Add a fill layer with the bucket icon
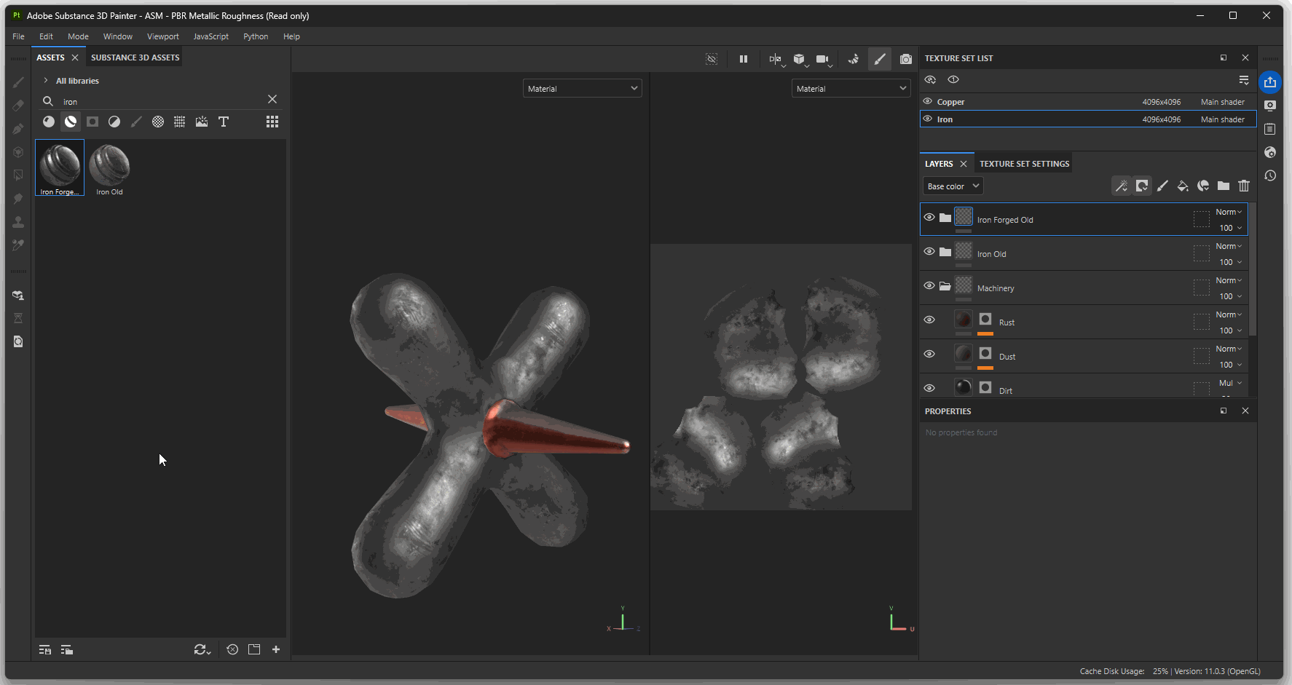 (x=1183, y=186)
